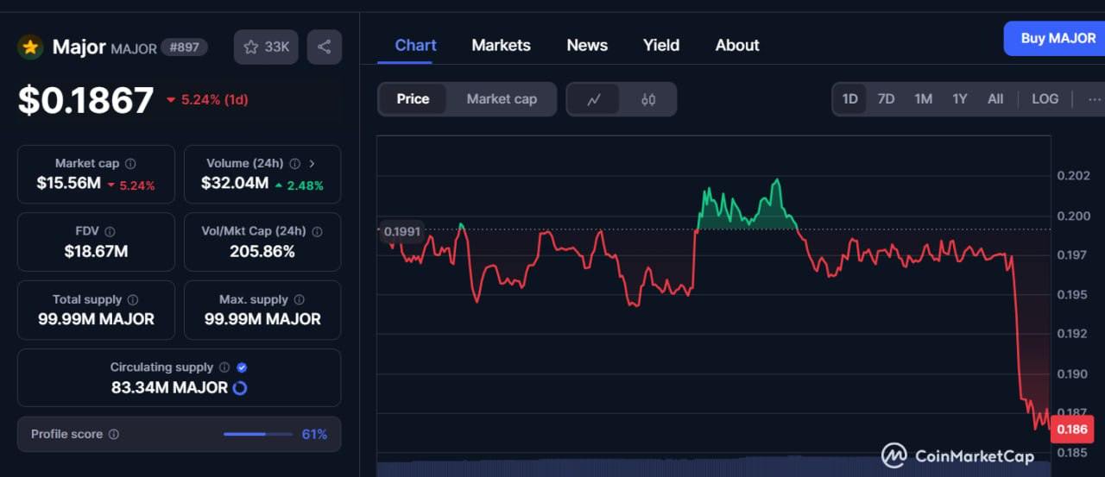The image size is (1105, 477).
Task: Open the info icon next to Profile score
Action: pos(114,435)
